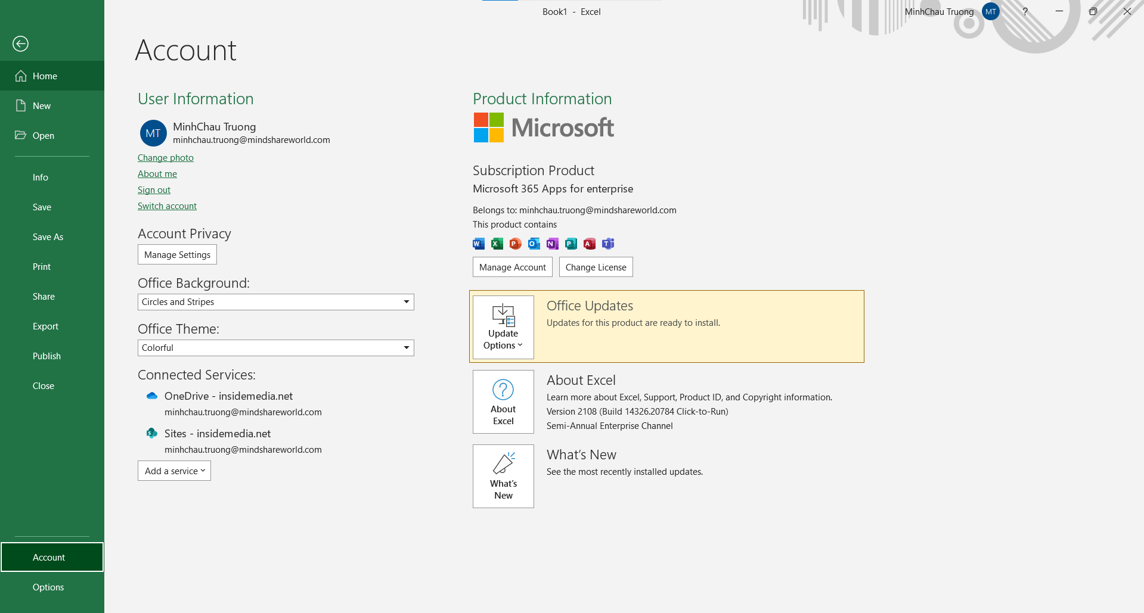The width and height of the screenshot is (1144, 613).
Task: Open the Update Options menu button
Action: (x=503, y=327)
